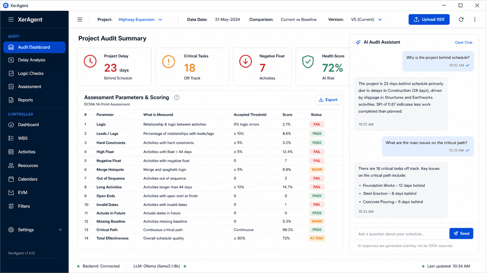Click the Project Delay clock icon
486x273 pixels.
(90, 62)
